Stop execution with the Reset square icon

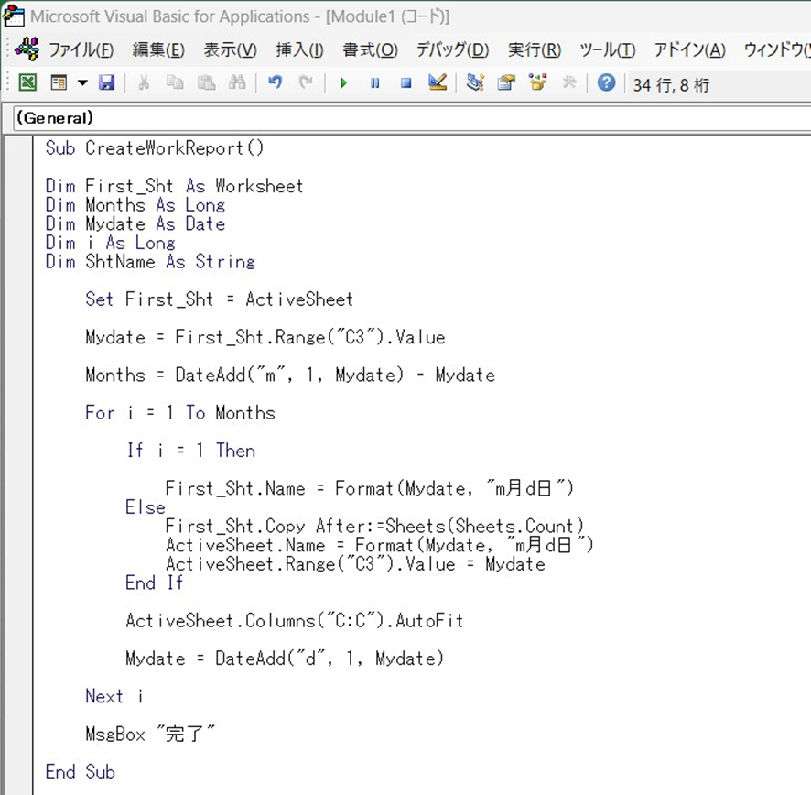click(405, 83)
